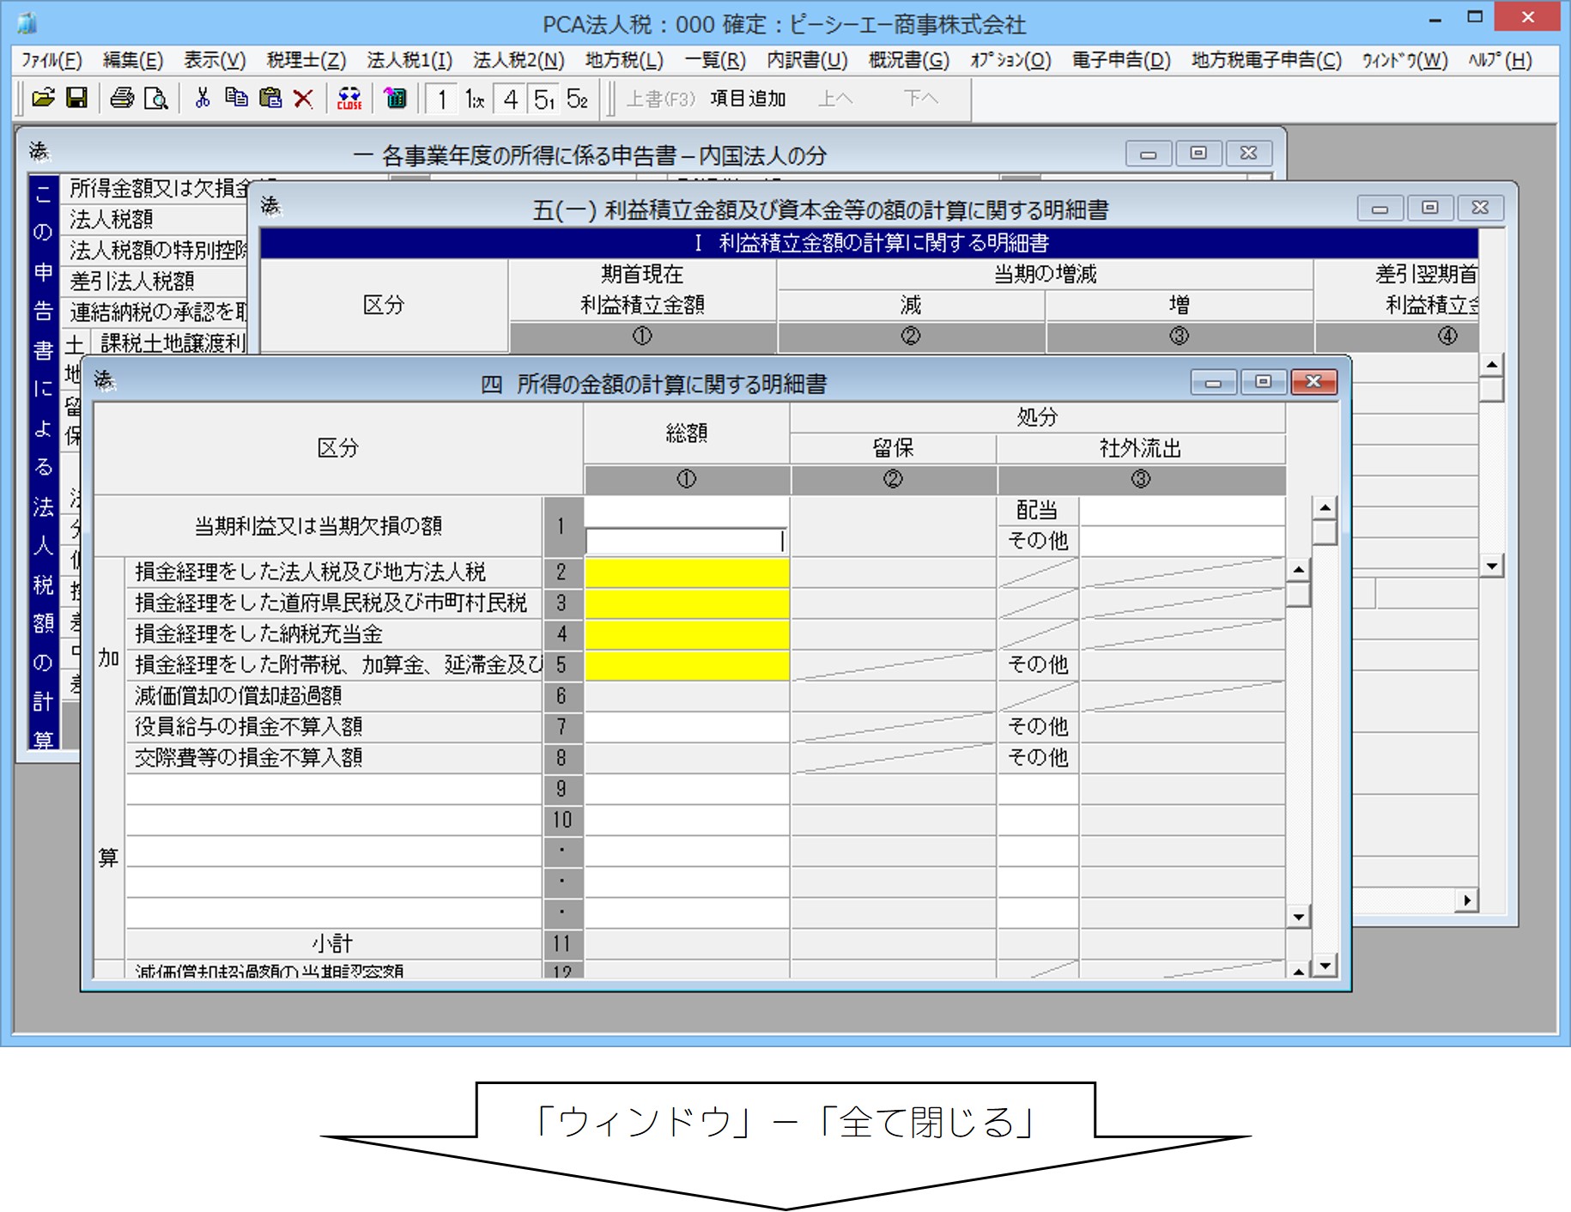
Task: Click the 配当 amount field in row 1
Action: point(1182,511)
